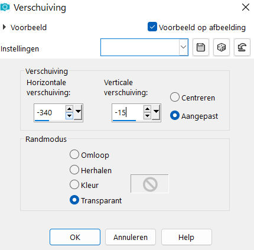Click the reset to default arrow icon
Viewport: 254px width, 250px height.
[242, 47]
